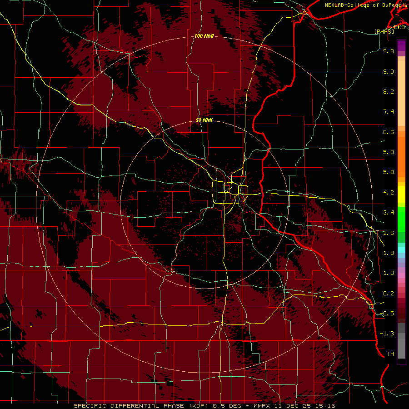Click the '0.5 DEG' elevation text
The height and width of the screenshot is (409, 409).
point(227,406)
